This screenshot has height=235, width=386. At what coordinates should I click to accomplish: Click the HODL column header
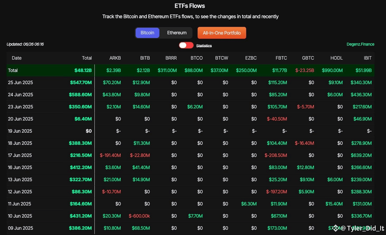[336, 58]
